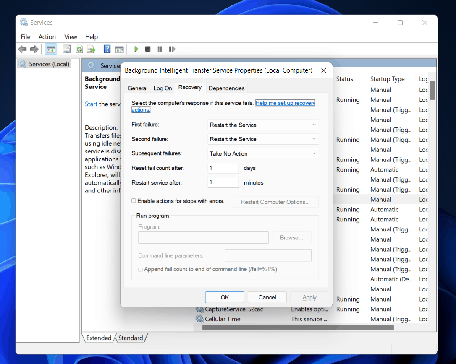Click the Stop Service toolbar icon
Screen dimensions: 456x364
tap(148, 49)
